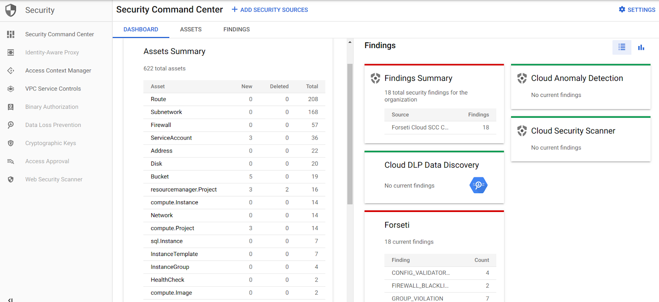659x302 pixels.
Task: Click the Cloud Security Scanner card title
Action: pos(573,131)
